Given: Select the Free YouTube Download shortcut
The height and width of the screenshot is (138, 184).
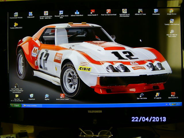Looking at the screenshot, I should pyautogui.click(x=109, y=12).
